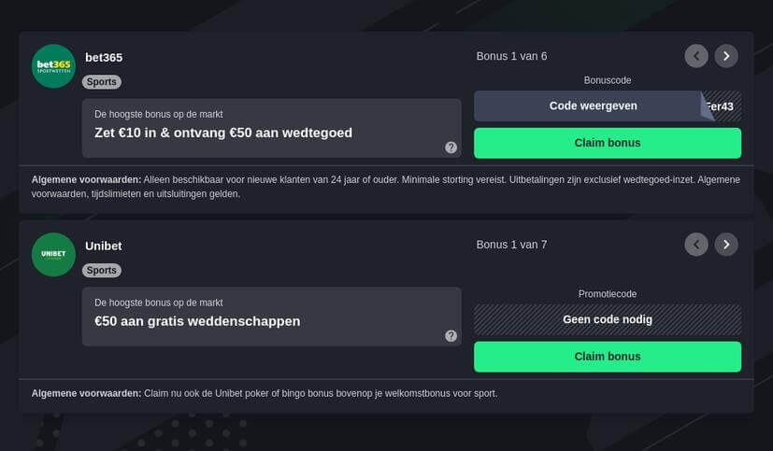The image size is (773, 451).
Task: Show next Unibet bonus
Action: (726, 245)
